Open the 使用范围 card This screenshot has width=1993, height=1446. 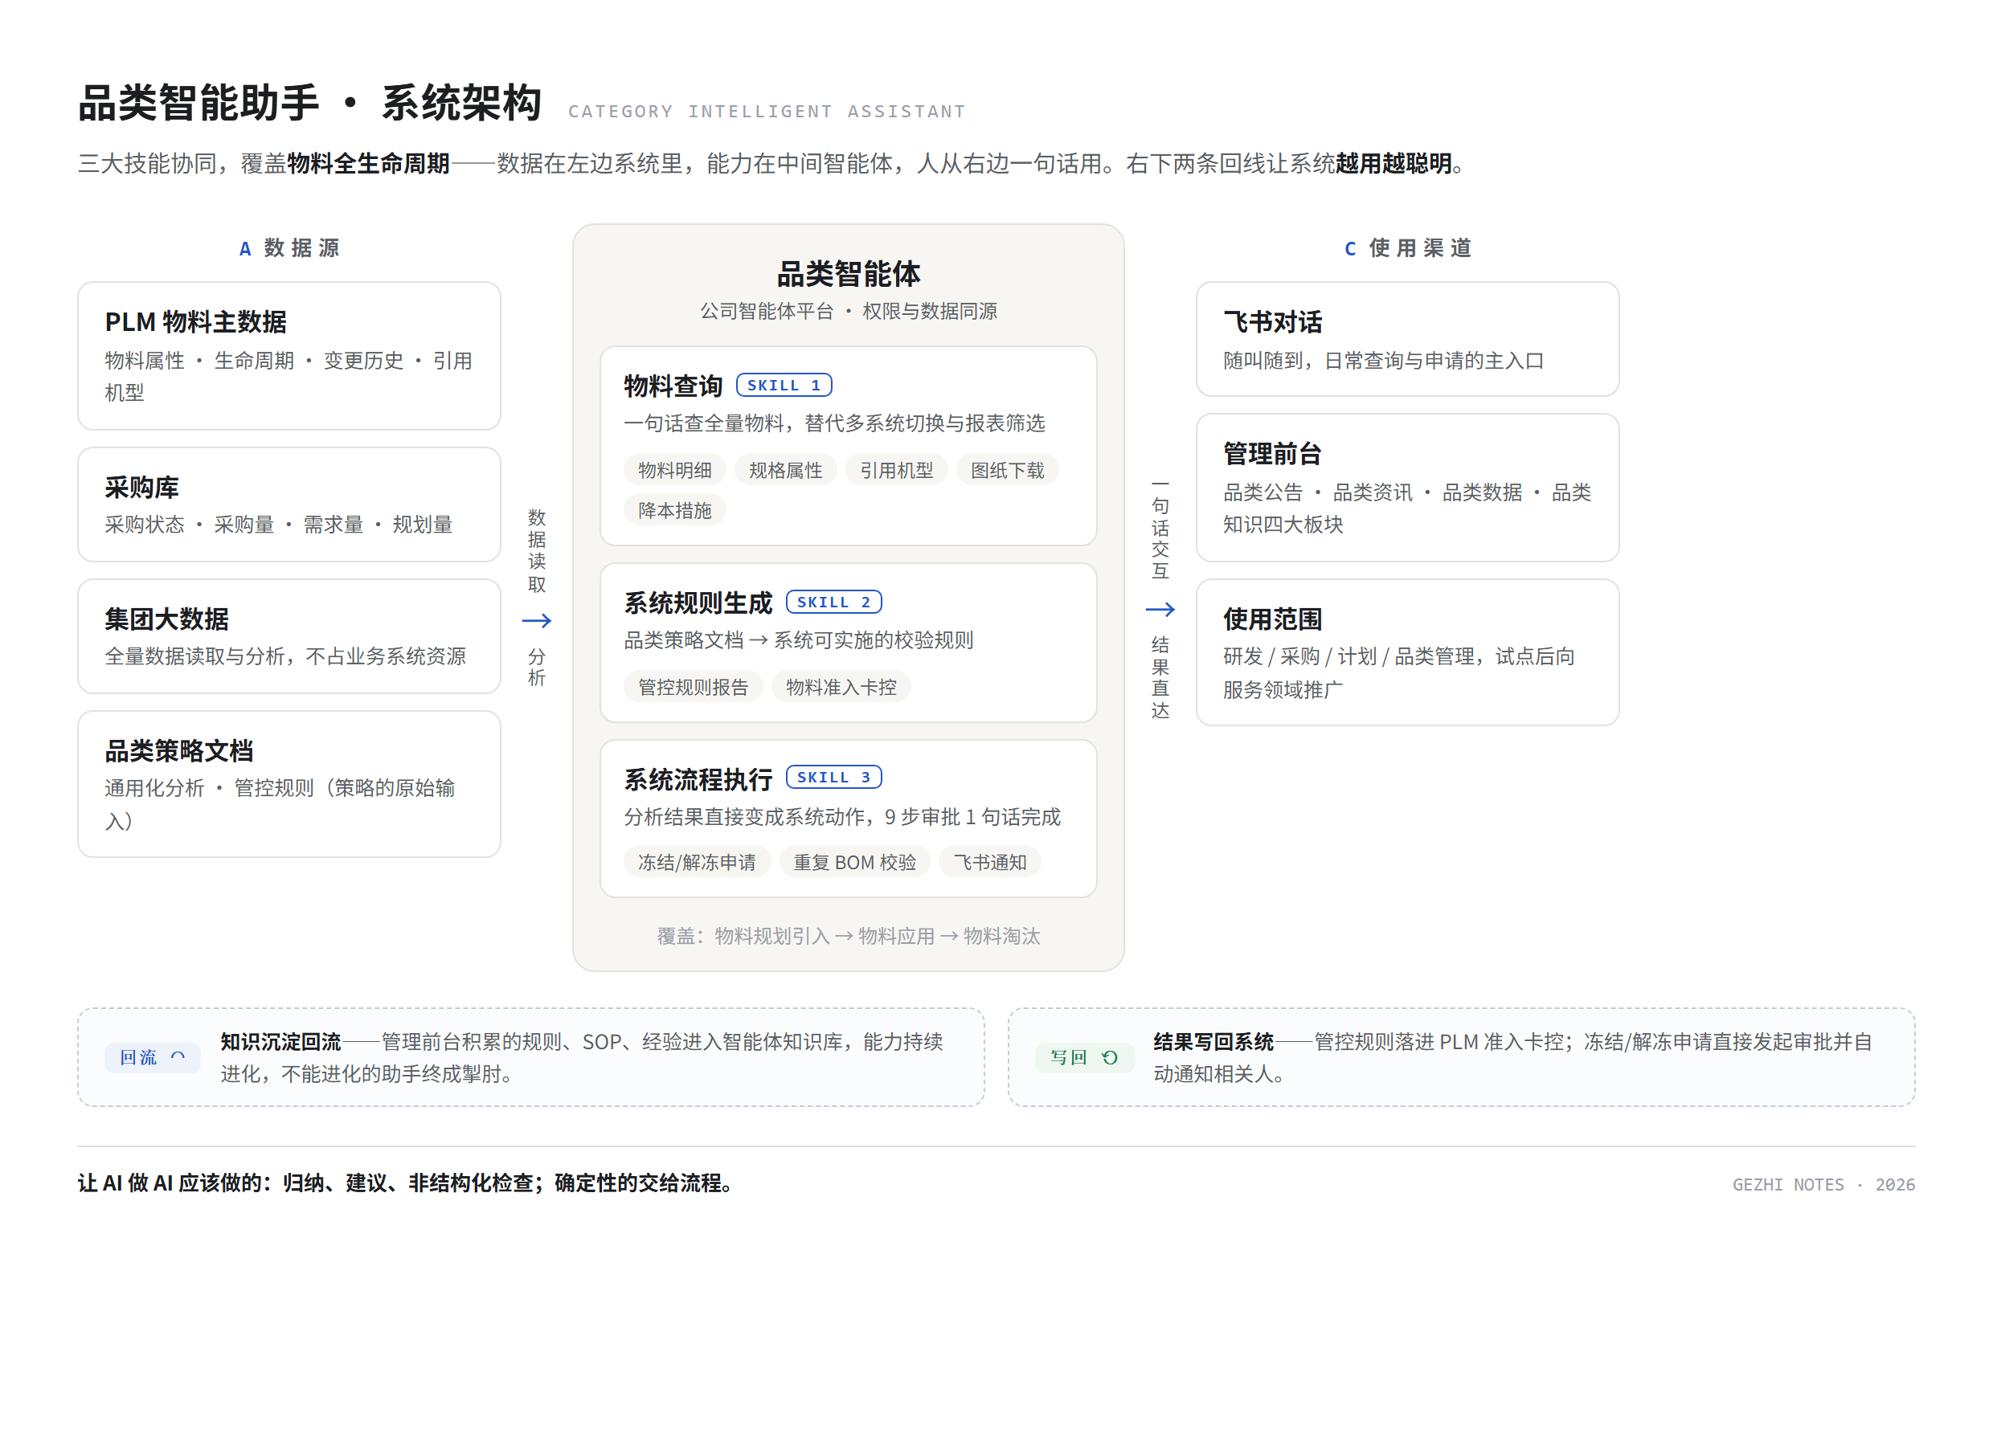1407,652
